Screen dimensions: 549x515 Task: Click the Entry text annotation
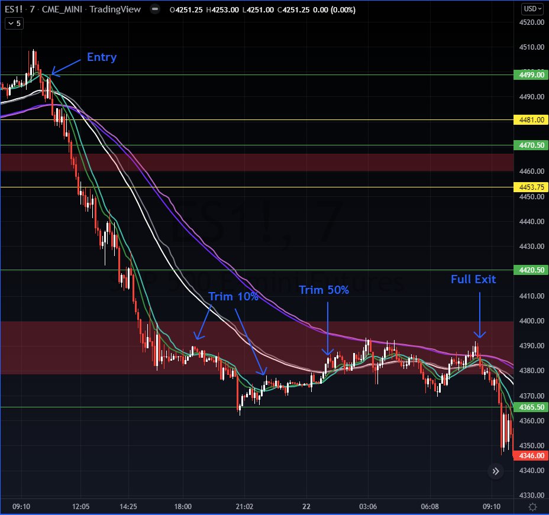pos(102,57)
